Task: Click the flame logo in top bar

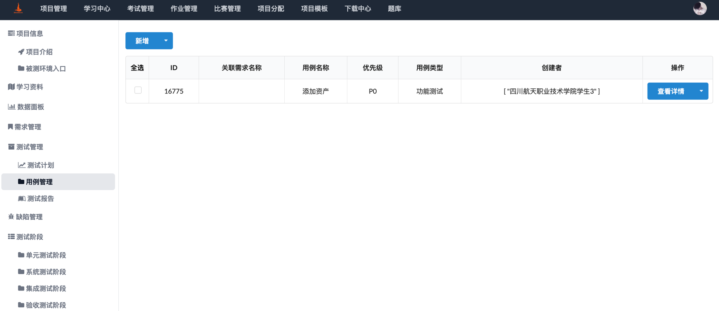Action: tap(18, 8)
